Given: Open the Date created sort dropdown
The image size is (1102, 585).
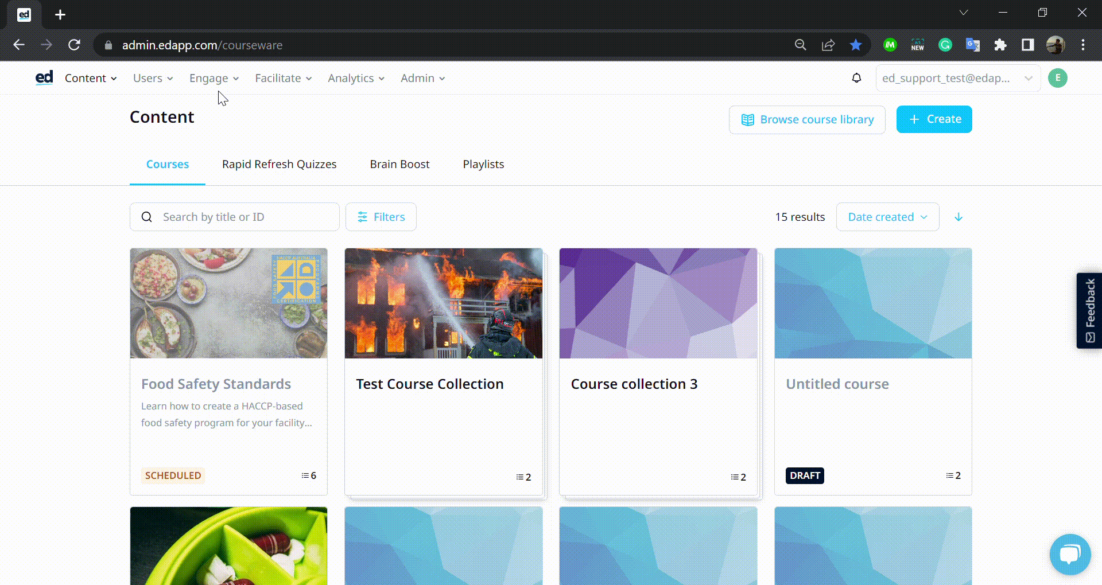Looking at the screenshot, I should (x=887, y=217).
